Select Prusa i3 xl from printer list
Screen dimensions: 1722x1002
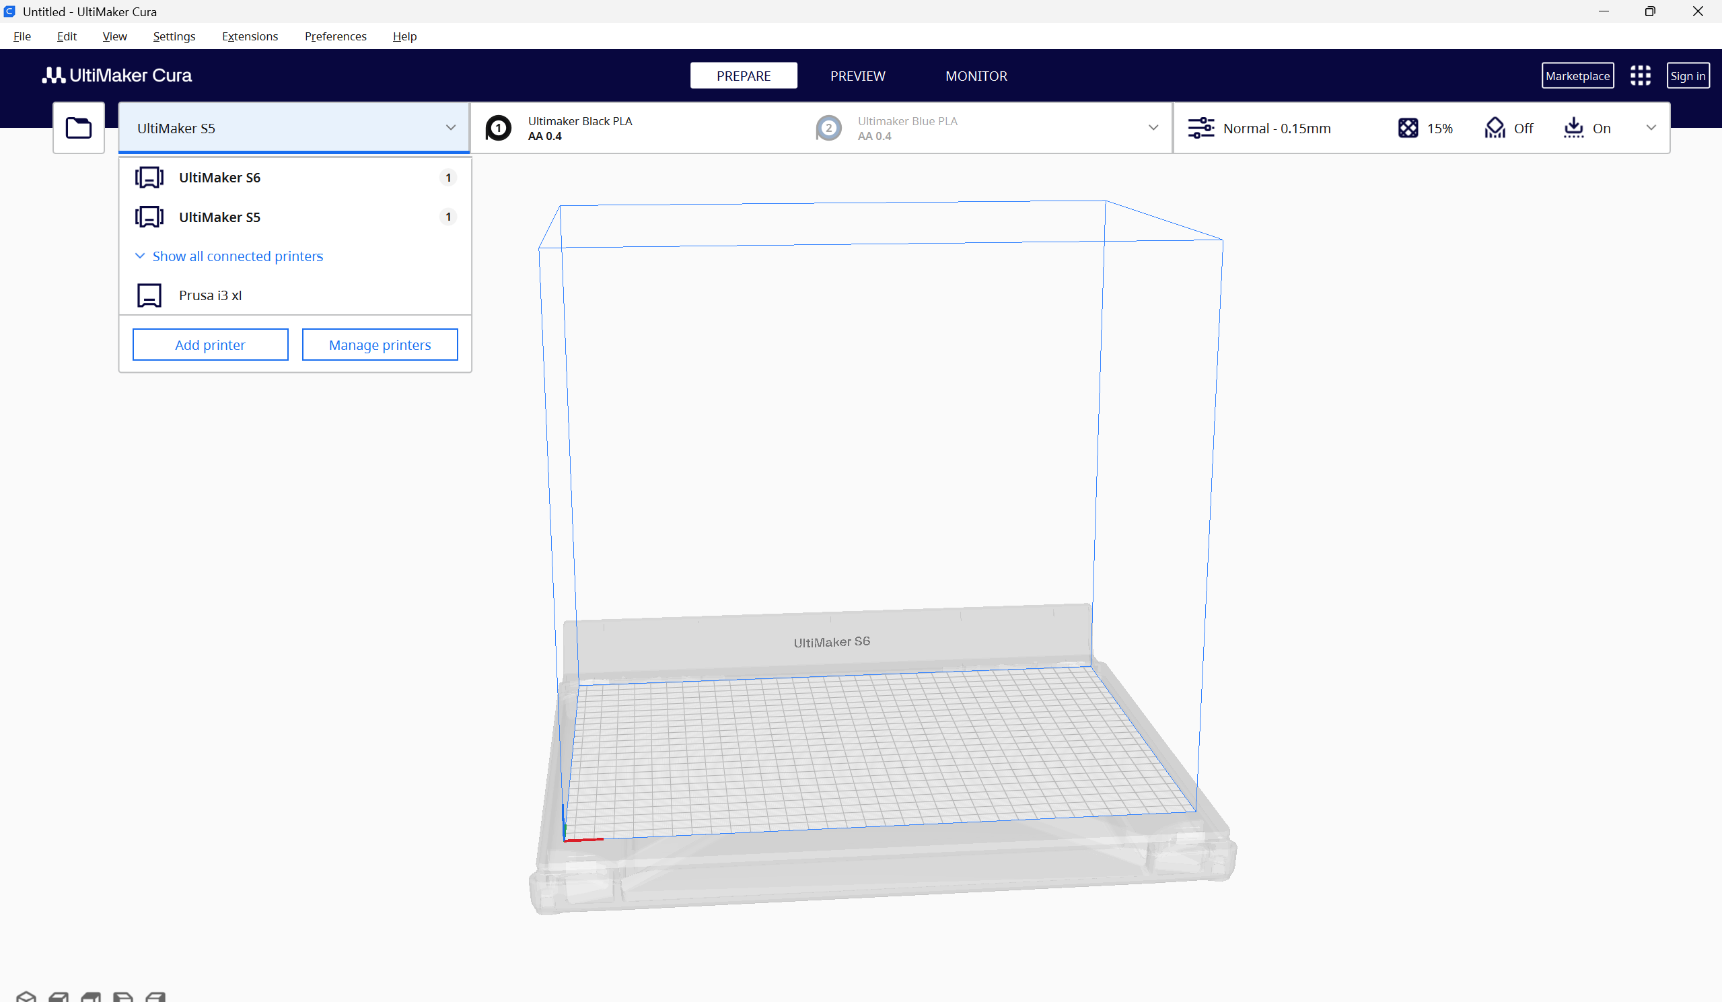pos(295,295)
